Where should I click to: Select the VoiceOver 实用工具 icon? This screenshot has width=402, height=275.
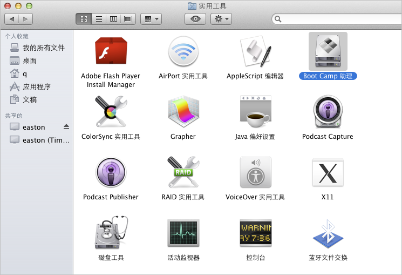click(255, 172)
